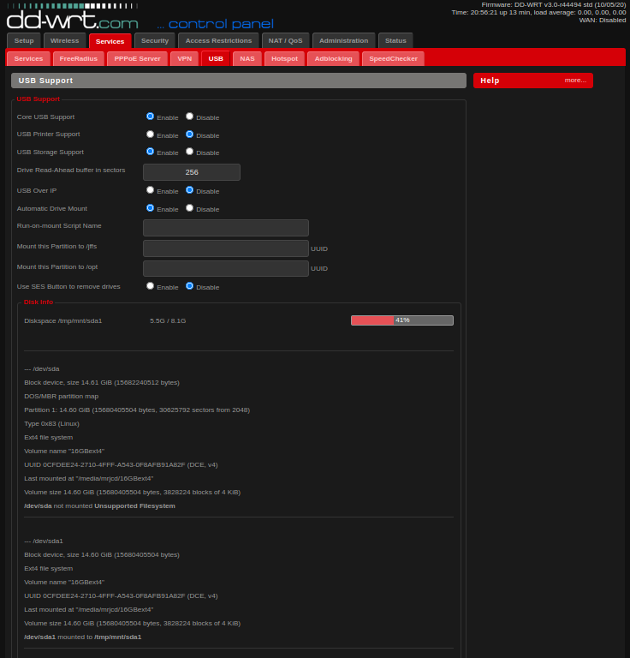Focus the Mount Partition to /jffs field

tap(225, 248)
